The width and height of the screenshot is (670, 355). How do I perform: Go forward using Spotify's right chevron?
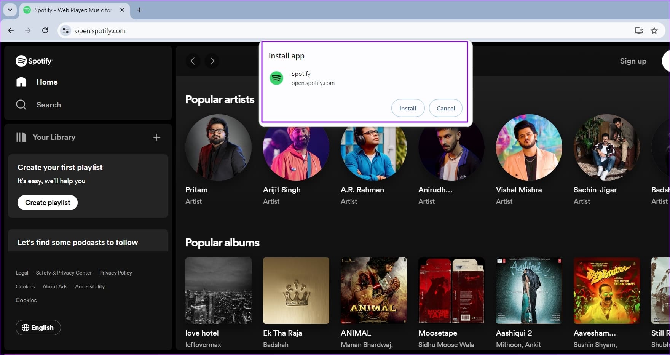pyautogui.click(x=212, y=61)
